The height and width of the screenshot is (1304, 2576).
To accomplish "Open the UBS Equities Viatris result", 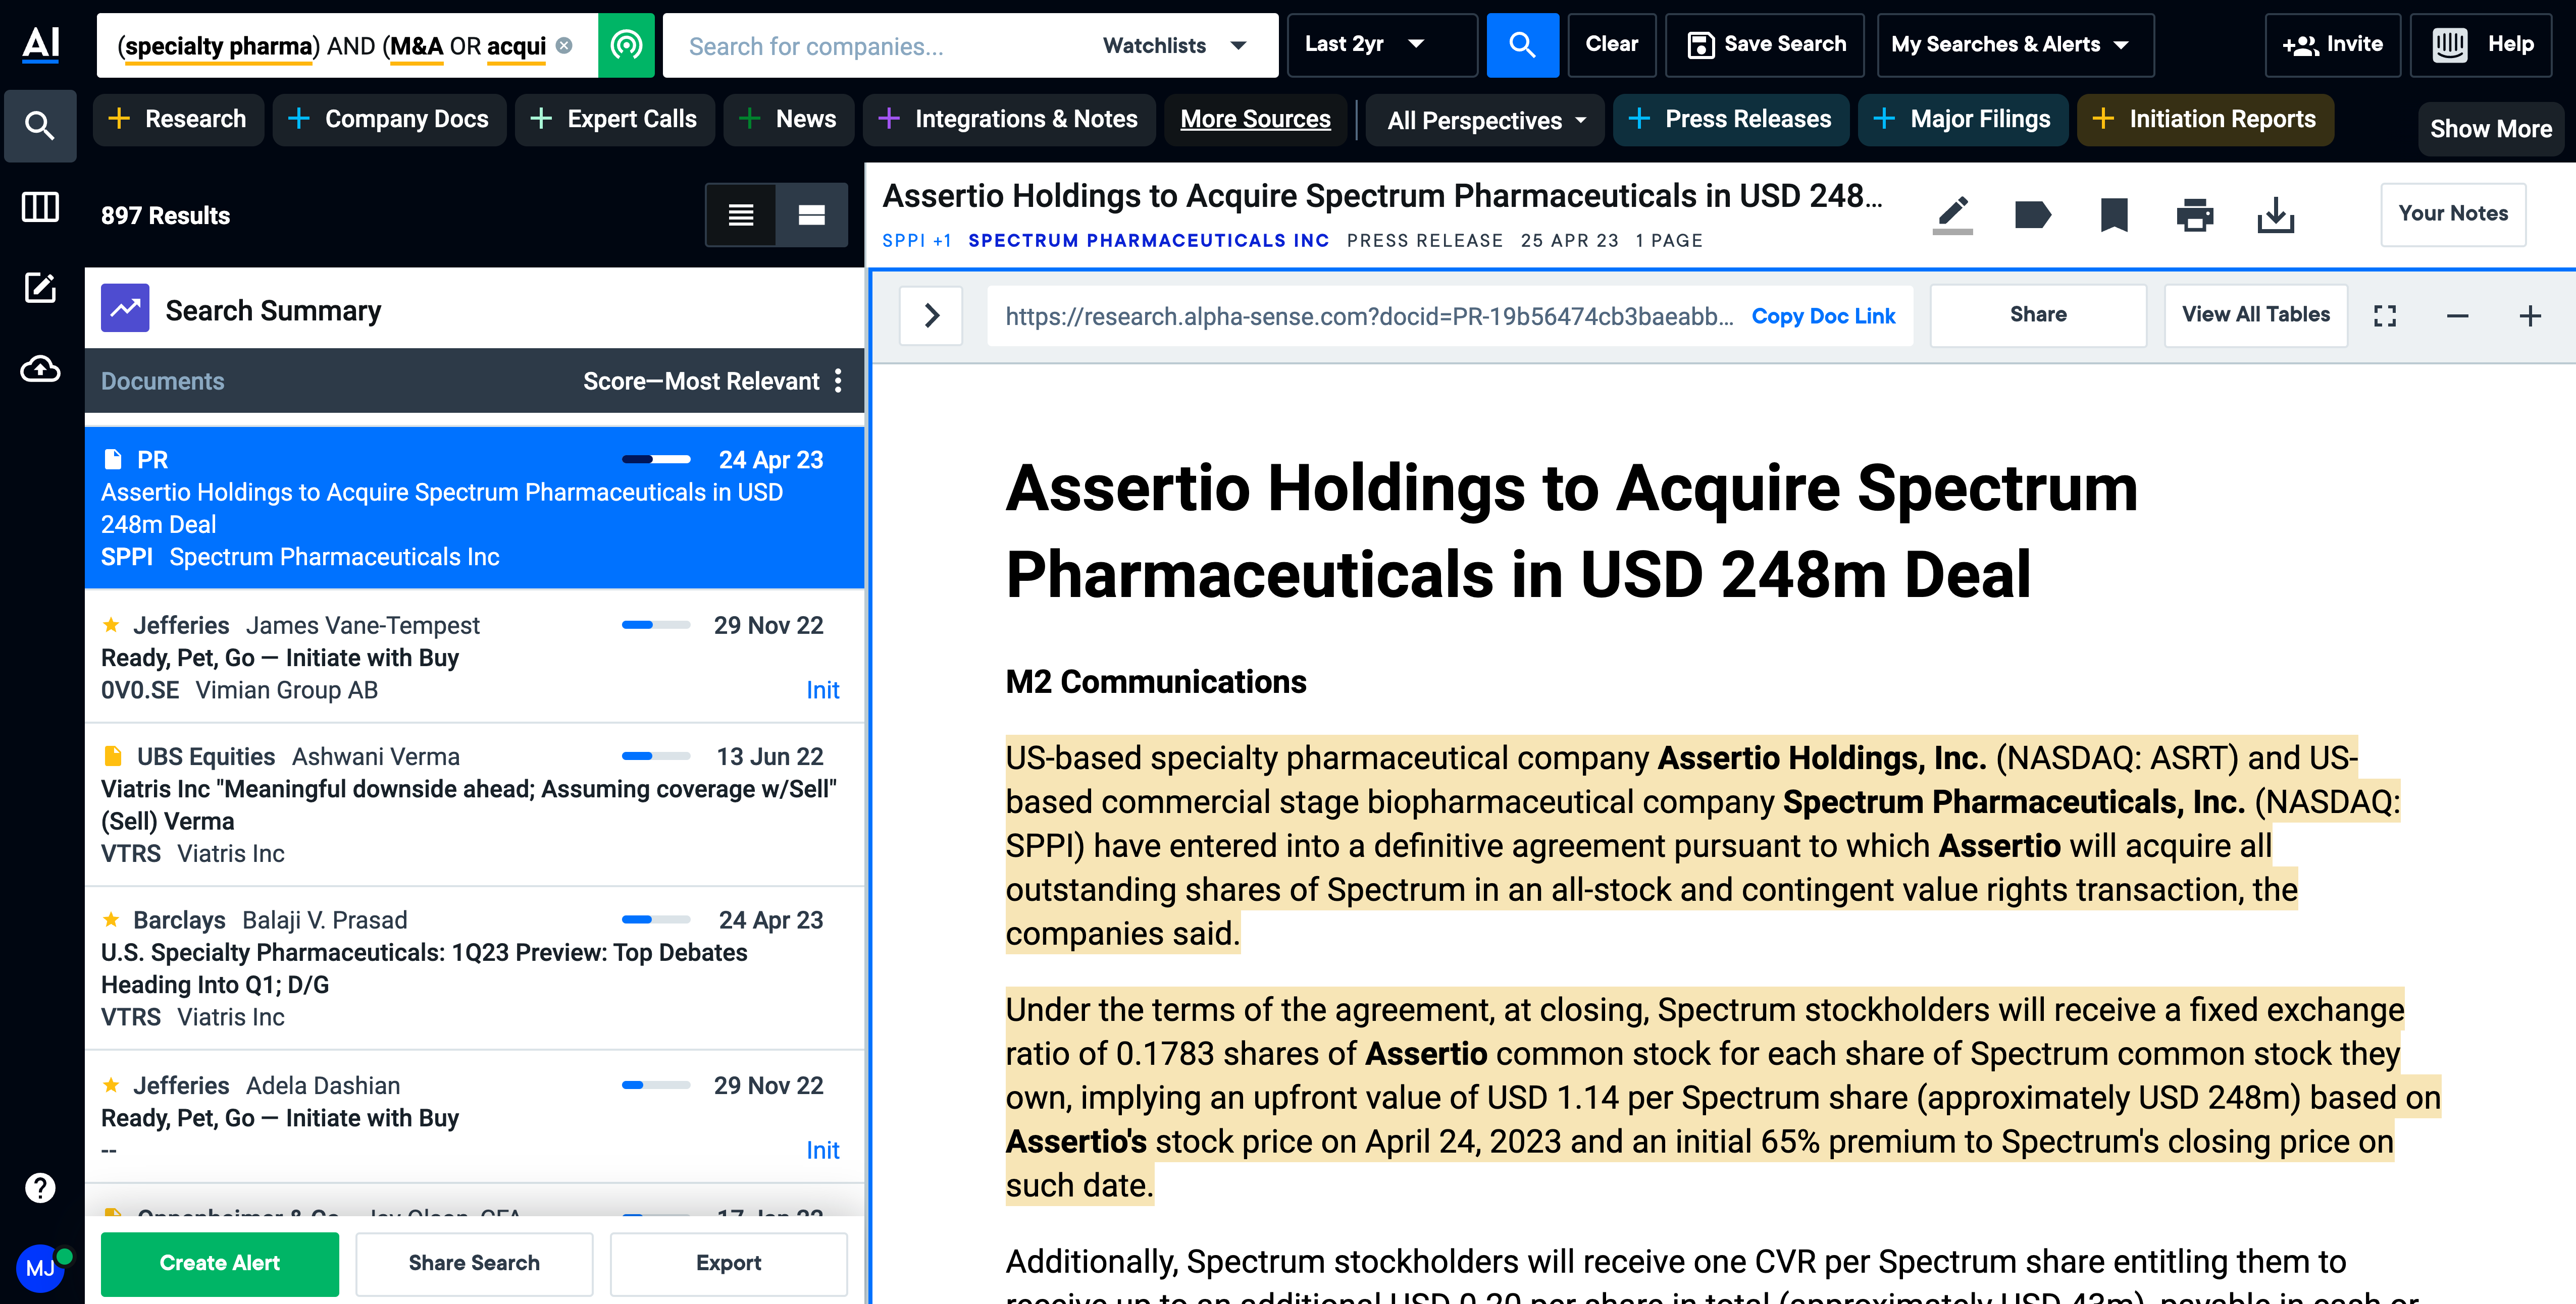I will 474,804.
